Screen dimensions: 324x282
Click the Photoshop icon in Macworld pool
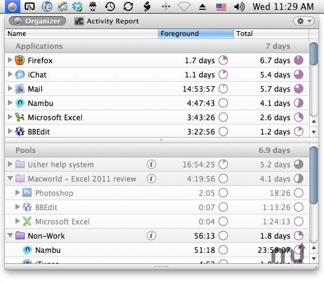point(27,193)
